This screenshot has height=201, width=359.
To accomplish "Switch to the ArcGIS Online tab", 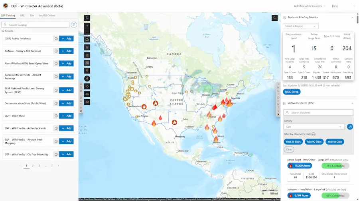I will [47, 15].
